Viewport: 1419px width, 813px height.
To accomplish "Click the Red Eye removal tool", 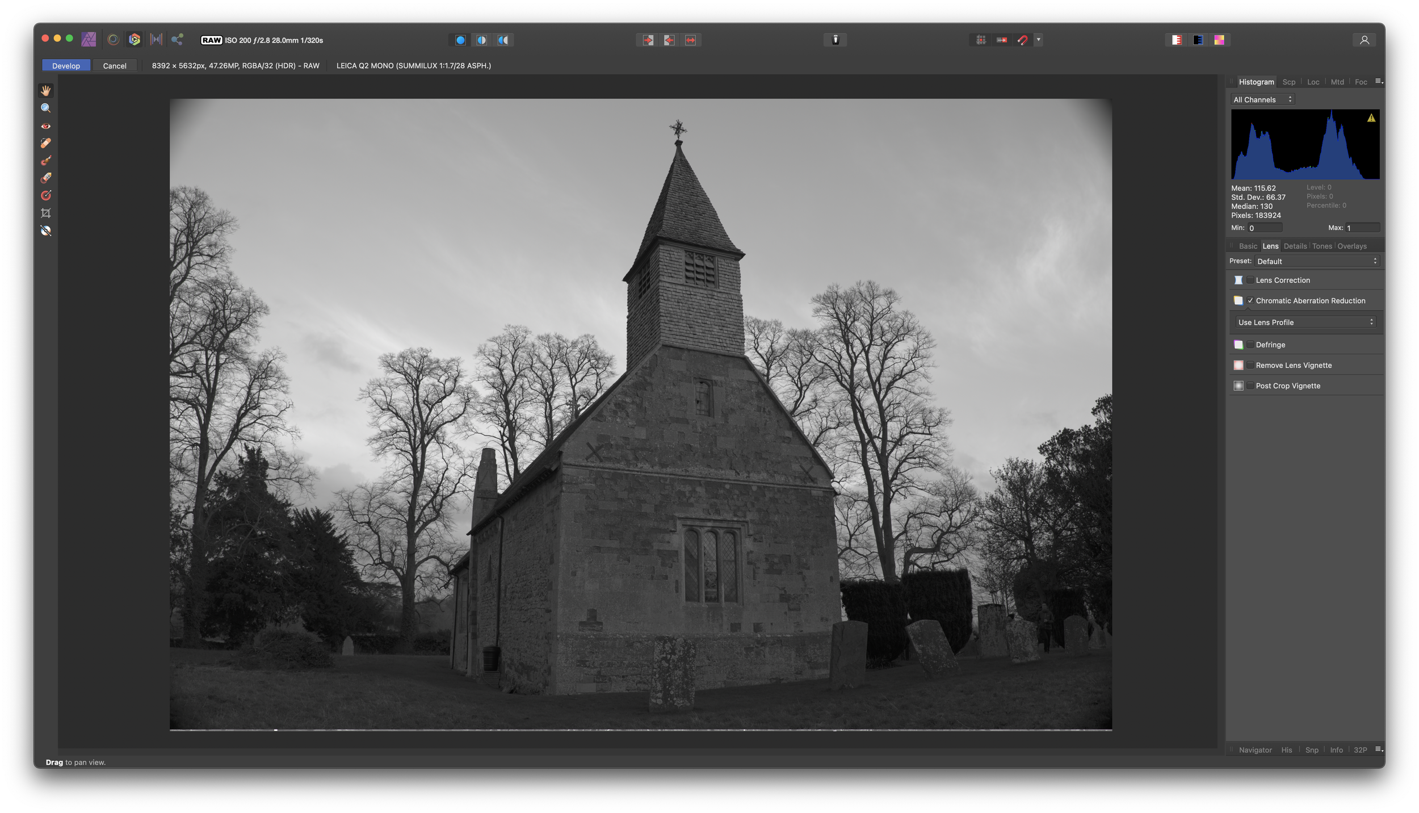I will [x=45, y=125].
